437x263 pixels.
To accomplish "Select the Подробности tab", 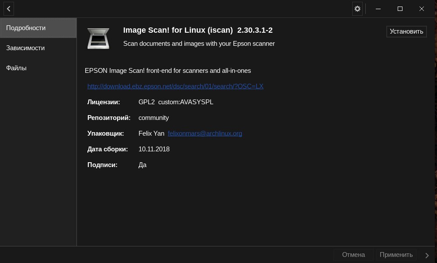I will click(x=38, y=28).
